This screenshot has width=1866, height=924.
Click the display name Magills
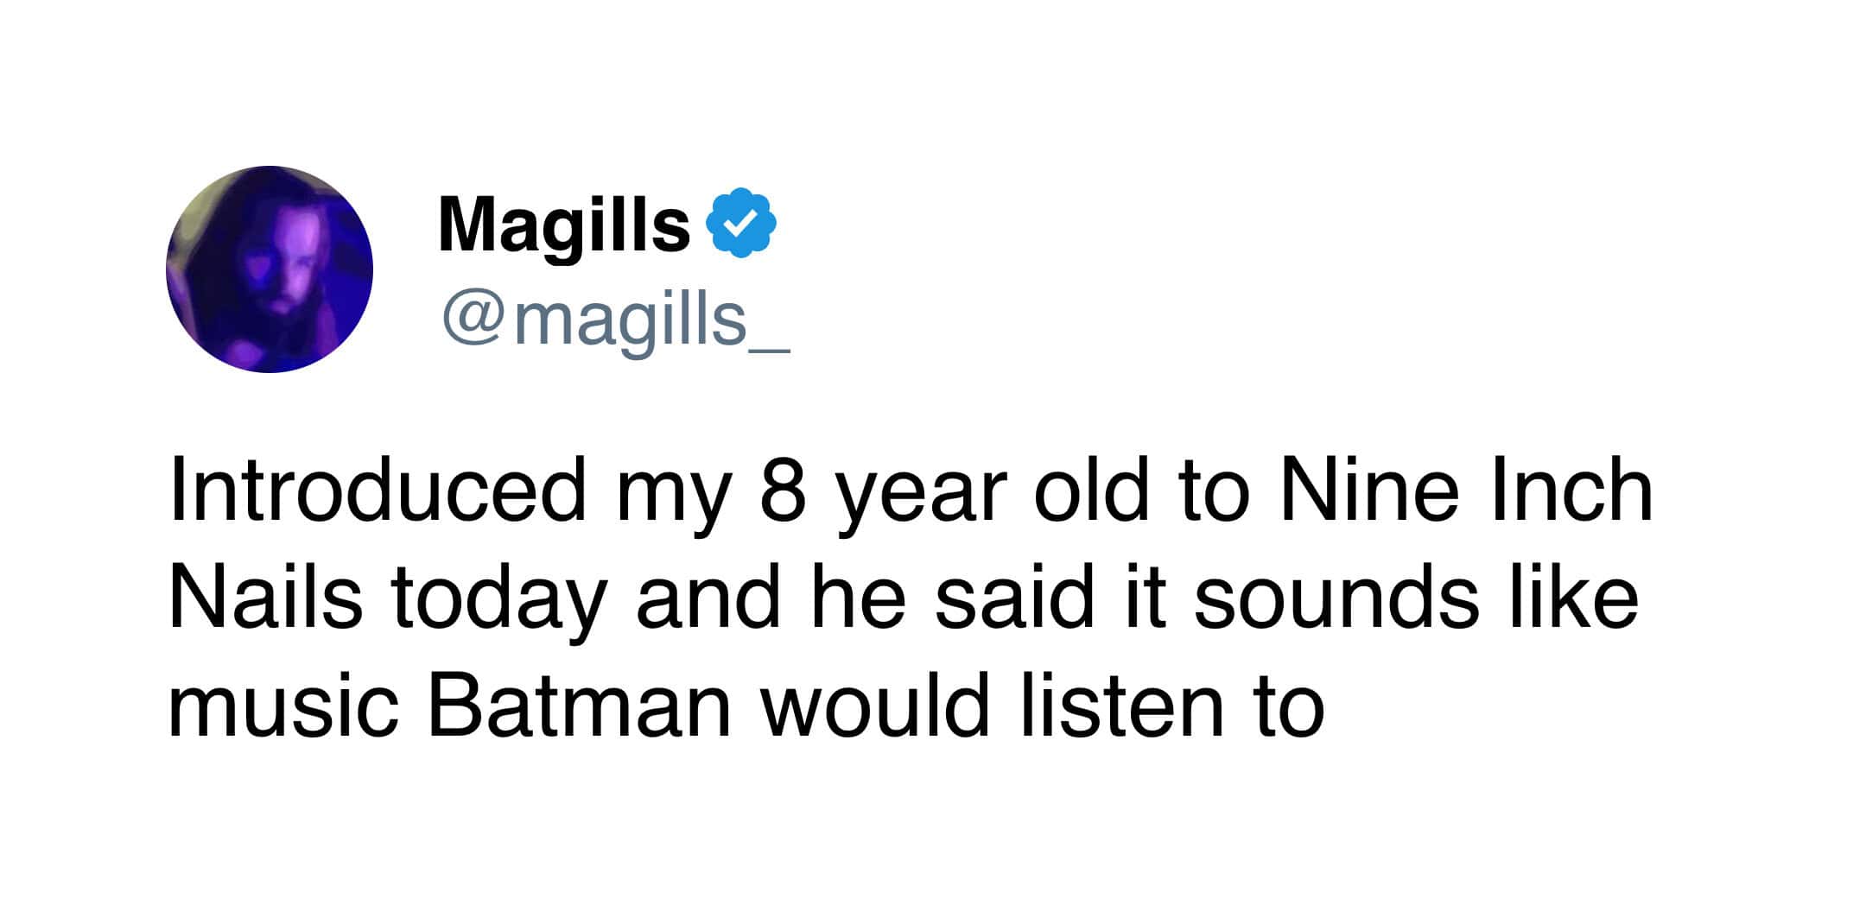pos(563,225)
